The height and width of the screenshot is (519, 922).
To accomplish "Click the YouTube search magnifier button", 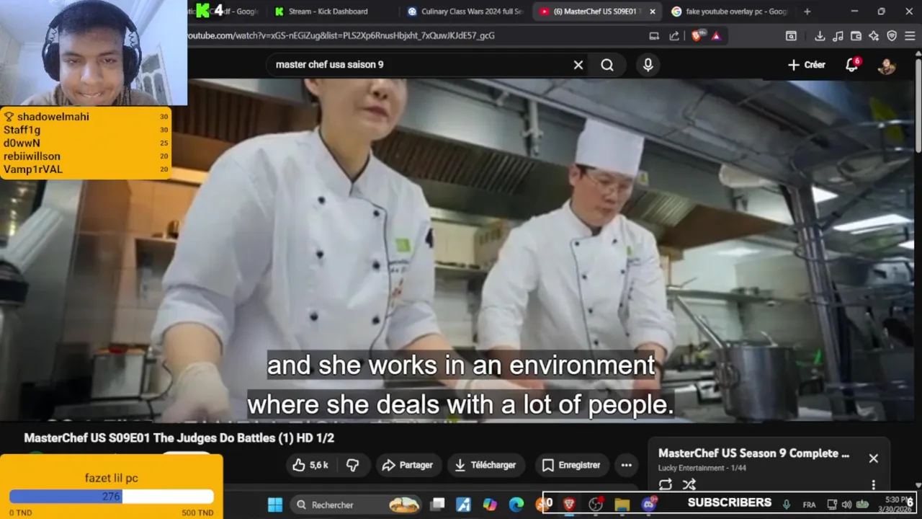I will (607, 65).
